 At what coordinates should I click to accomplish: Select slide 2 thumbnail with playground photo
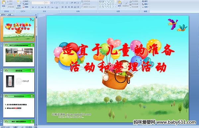[19, 55]
